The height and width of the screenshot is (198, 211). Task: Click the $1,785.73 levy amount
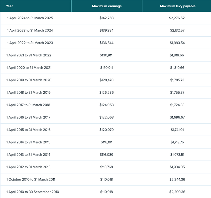(x=177, y=80)
